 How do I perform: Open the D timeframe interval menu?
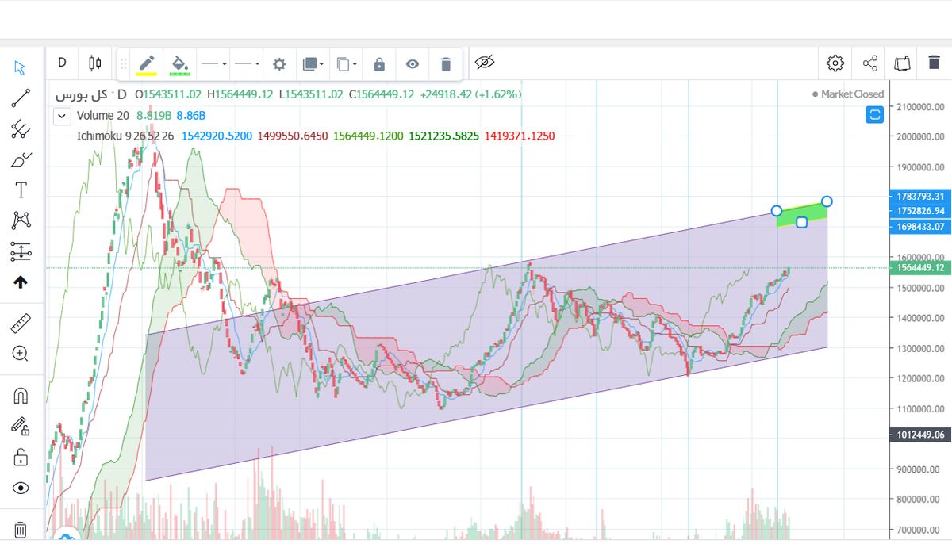(62, 63)
